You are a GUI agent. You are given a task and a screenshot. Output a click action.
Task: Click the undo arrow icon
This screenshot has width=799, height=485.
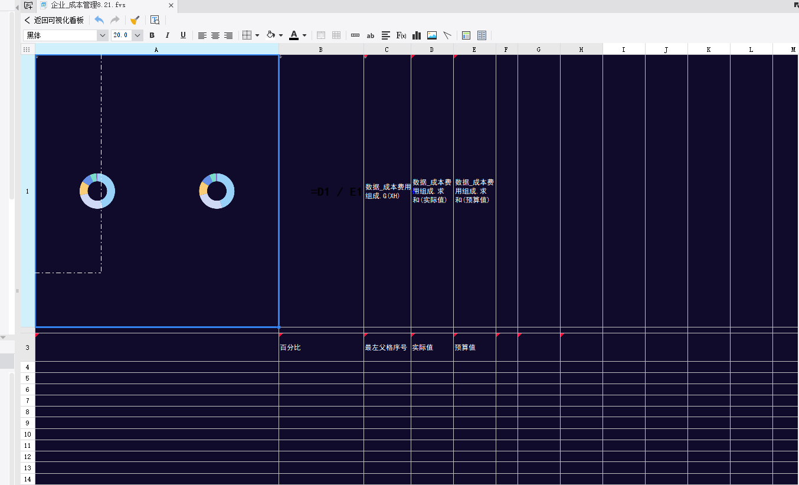99,20
